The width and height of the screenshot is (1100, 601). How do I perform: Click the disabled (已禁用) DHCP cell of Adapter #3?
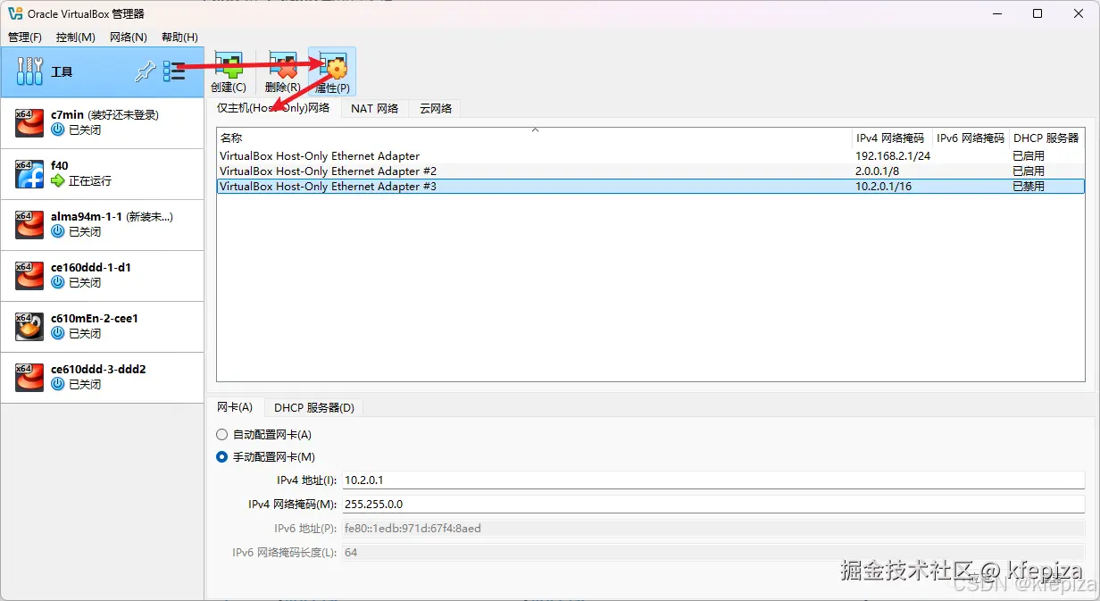click(1029, 186)
